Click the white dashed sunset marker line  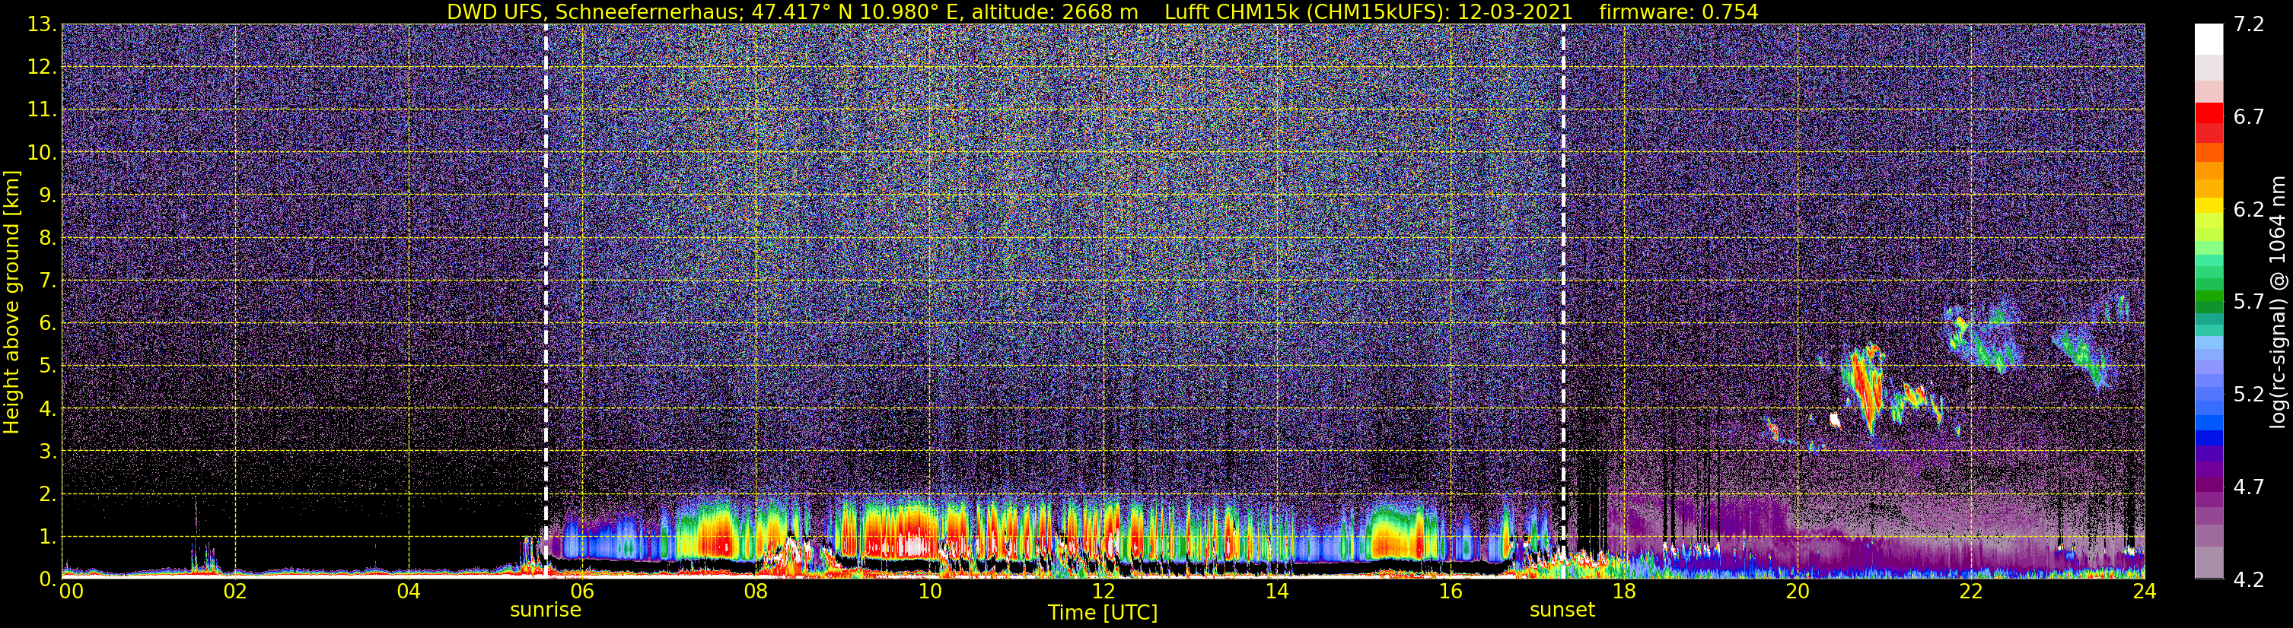(1563, 300)
